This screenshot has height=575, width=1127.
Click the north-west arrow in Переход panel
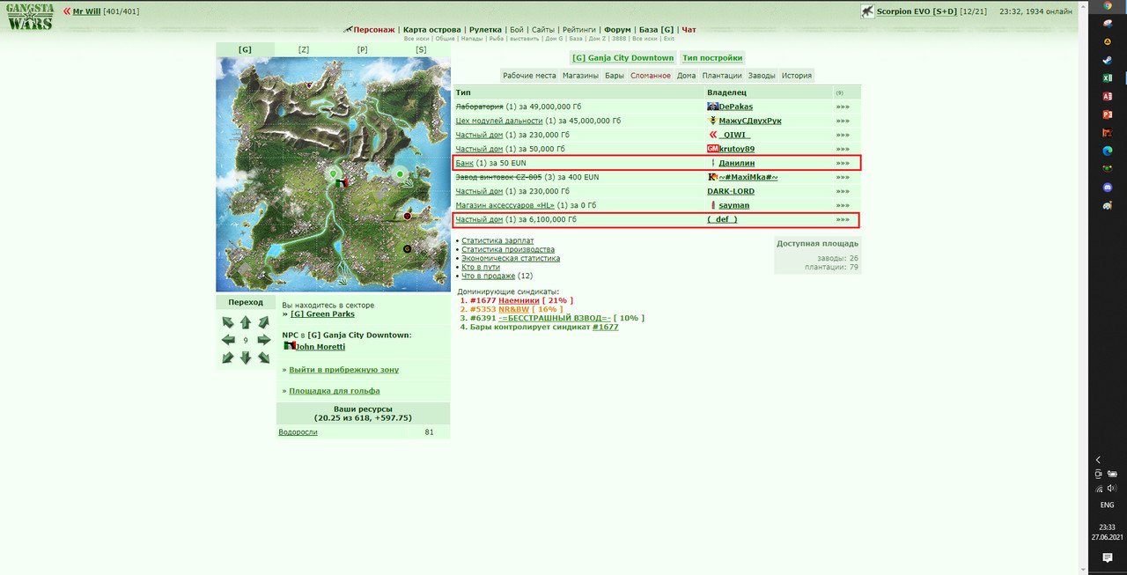click(x=228, y=322)
